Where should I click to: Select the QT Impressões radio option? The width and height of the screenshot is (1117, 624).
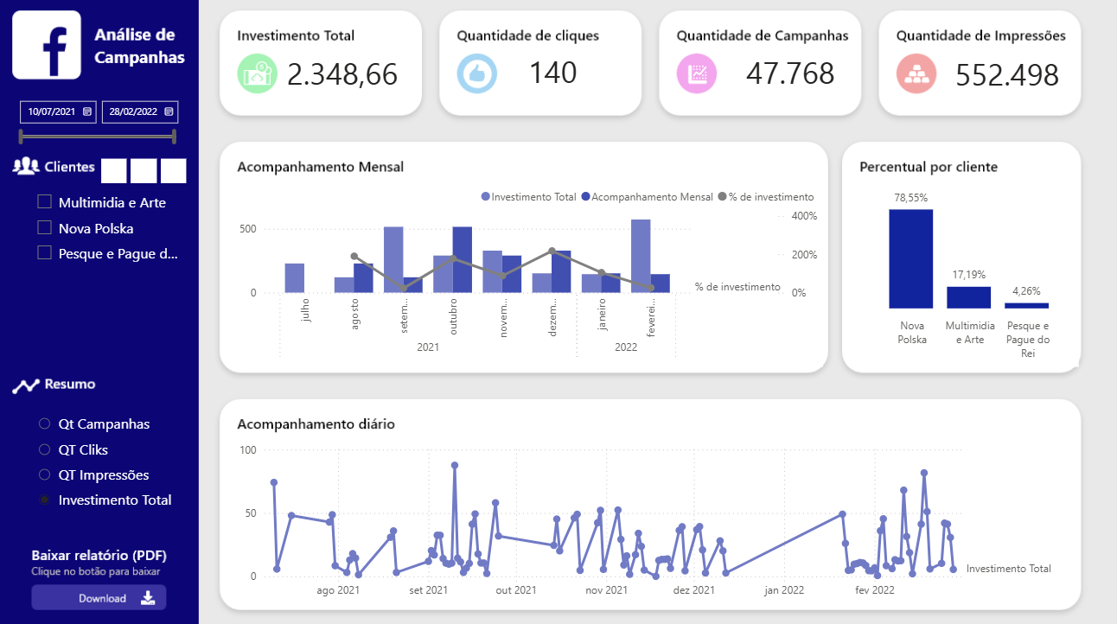(45, 475)
